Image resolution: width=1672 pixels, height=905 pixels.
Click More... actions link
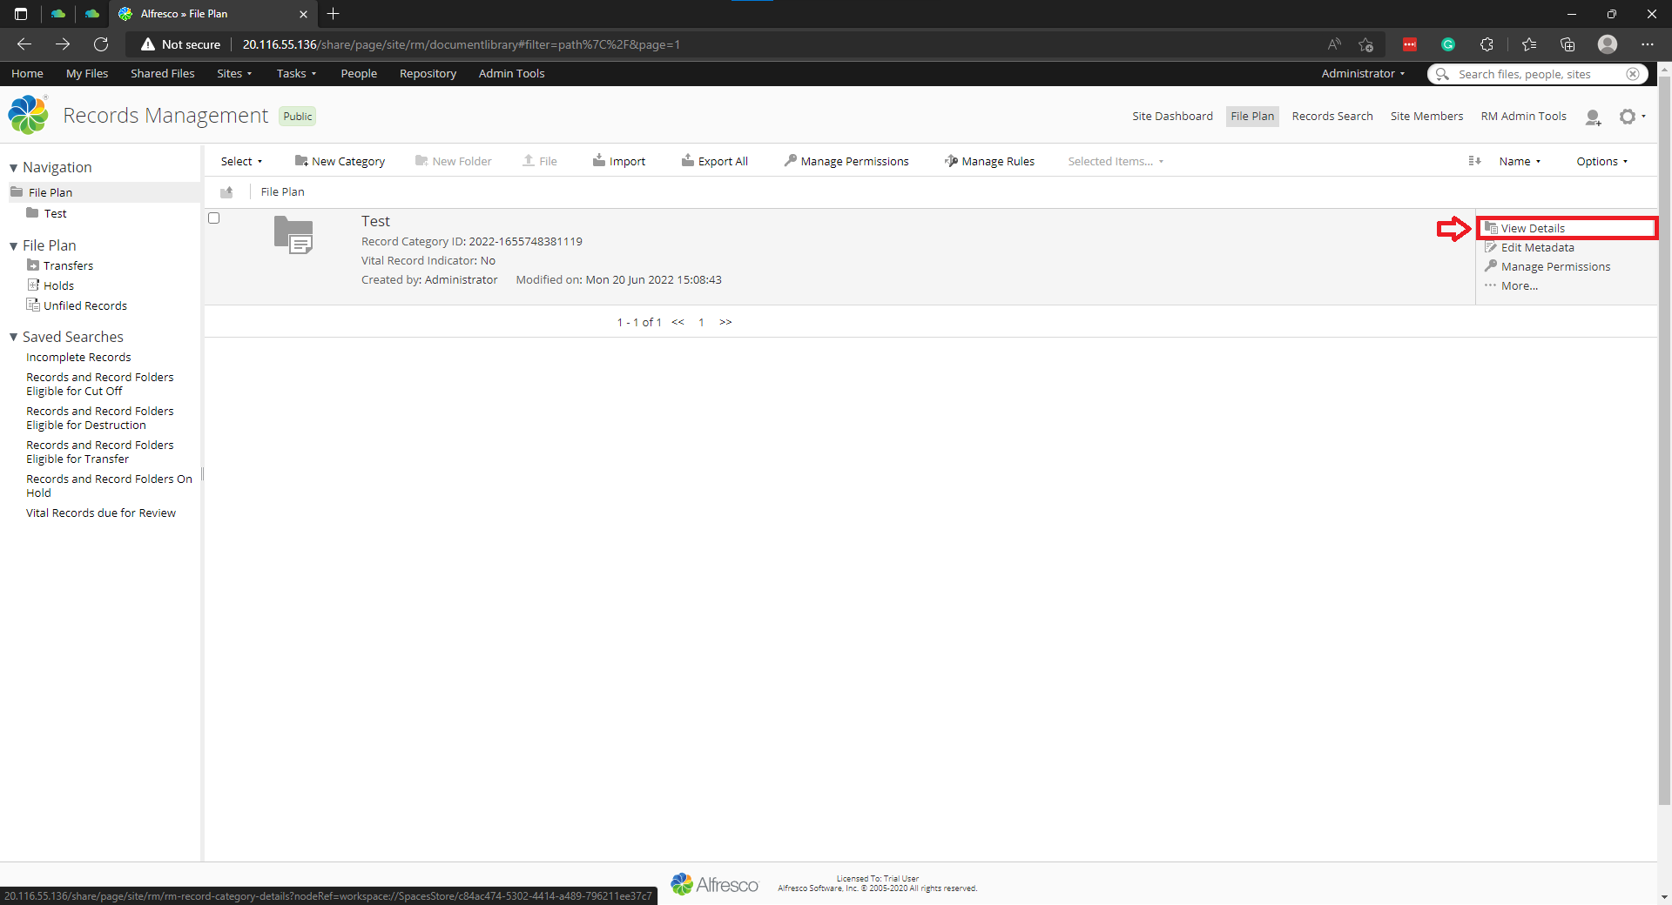point(1519,285)
